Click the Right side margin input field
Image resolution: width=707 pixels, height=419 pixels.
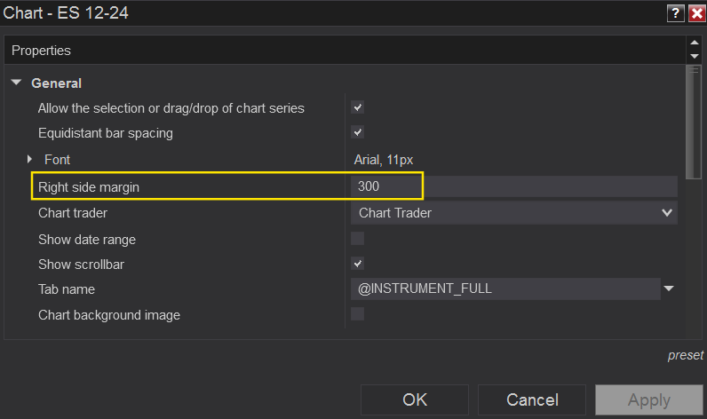tap(515, 186)
